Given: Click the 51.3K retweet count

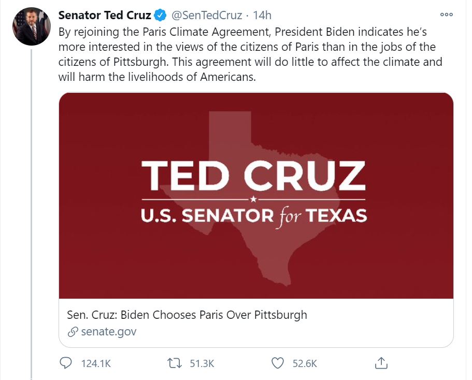Looking at the screenshot, I should pyautogui.click(x=202, y=364).
